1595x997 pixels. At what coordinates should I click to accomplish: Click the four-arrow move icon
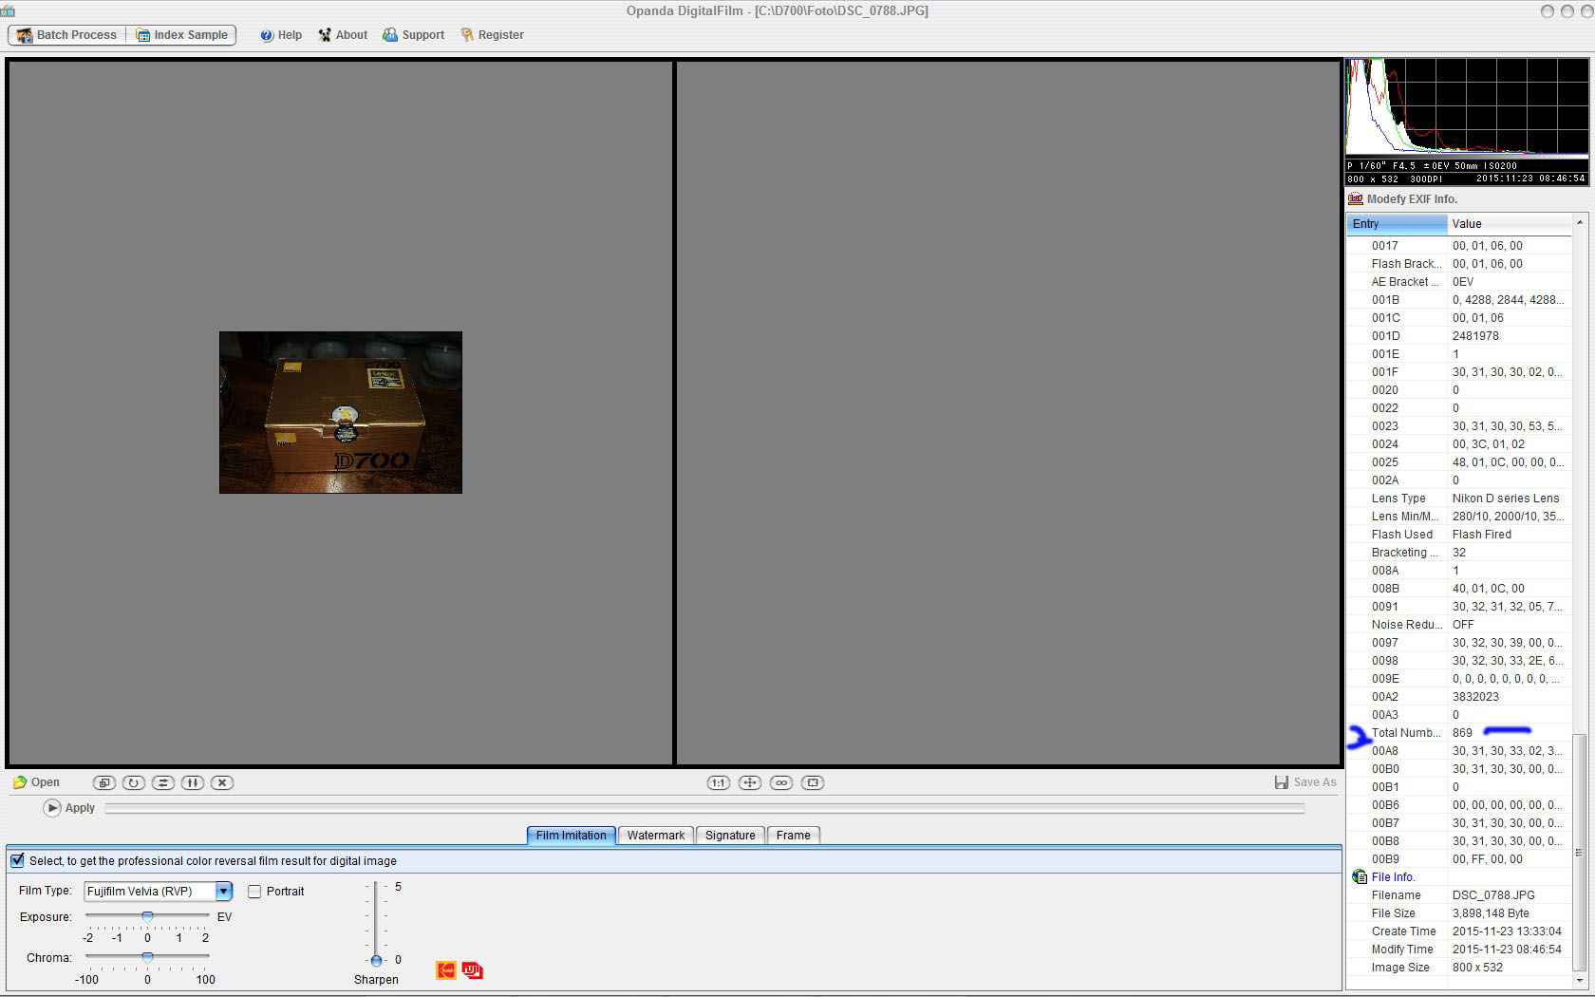(x=750, y=782)
